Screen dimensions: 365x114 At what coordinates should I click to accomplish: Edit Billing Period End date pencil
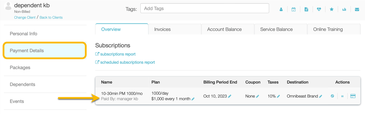(230, 96)
